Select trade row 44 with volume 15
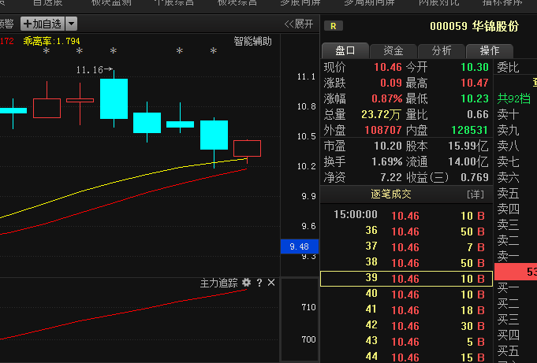The image size is (537, 363). coord(406,357)
